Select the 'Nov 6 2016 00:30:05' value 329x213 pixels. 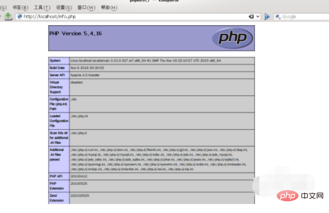coord(87,68)
